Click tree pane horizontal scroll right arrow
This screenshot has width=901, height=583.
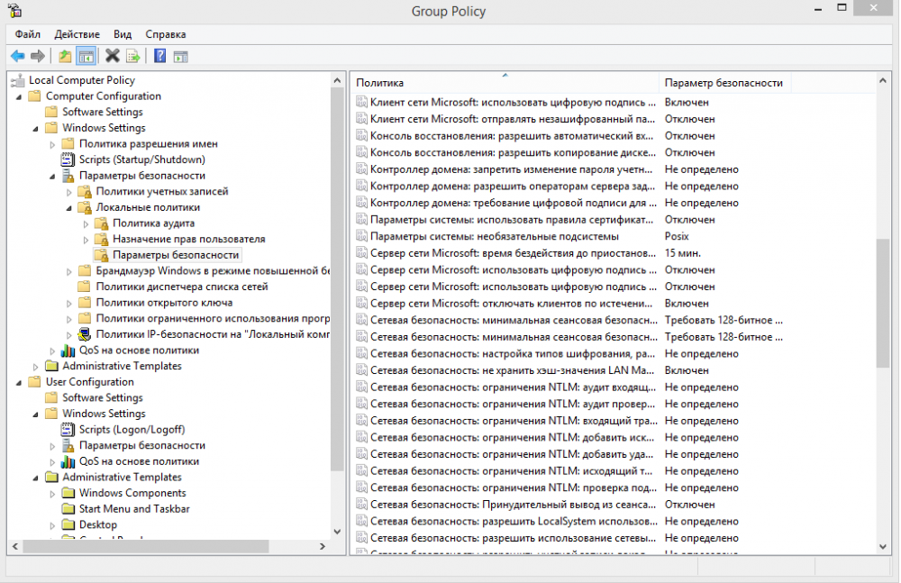click(x=323, y=546)
